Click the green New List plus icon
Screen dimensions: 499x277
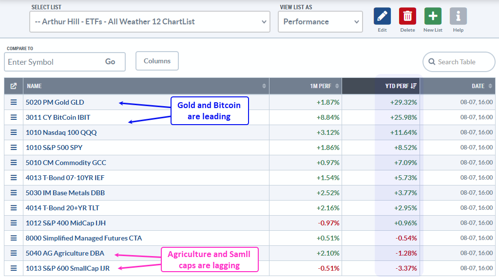point(433,16)
